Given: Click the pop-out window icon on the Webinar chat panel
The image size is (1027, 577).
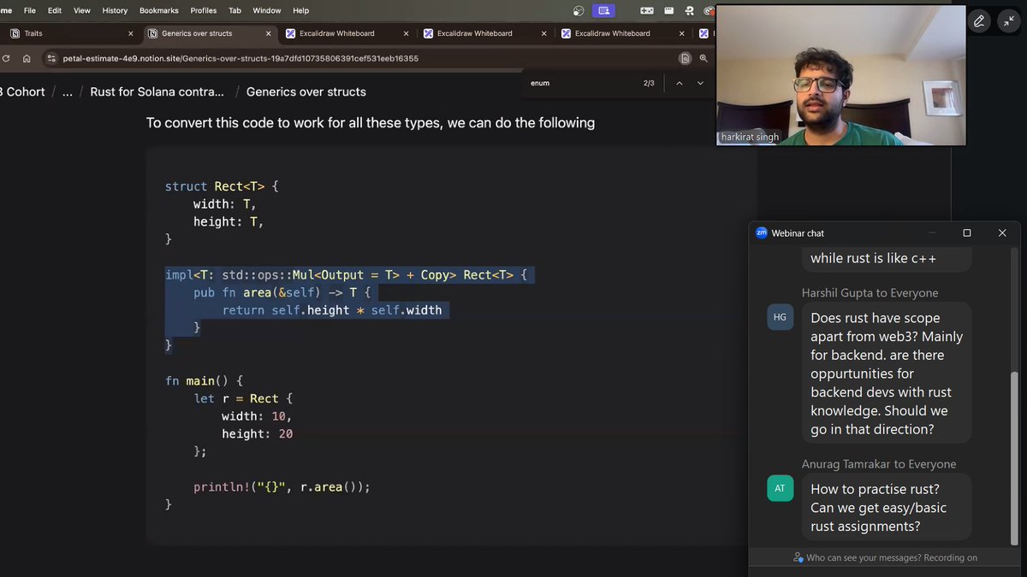Looking at the screenshot, I should [967, 233].
